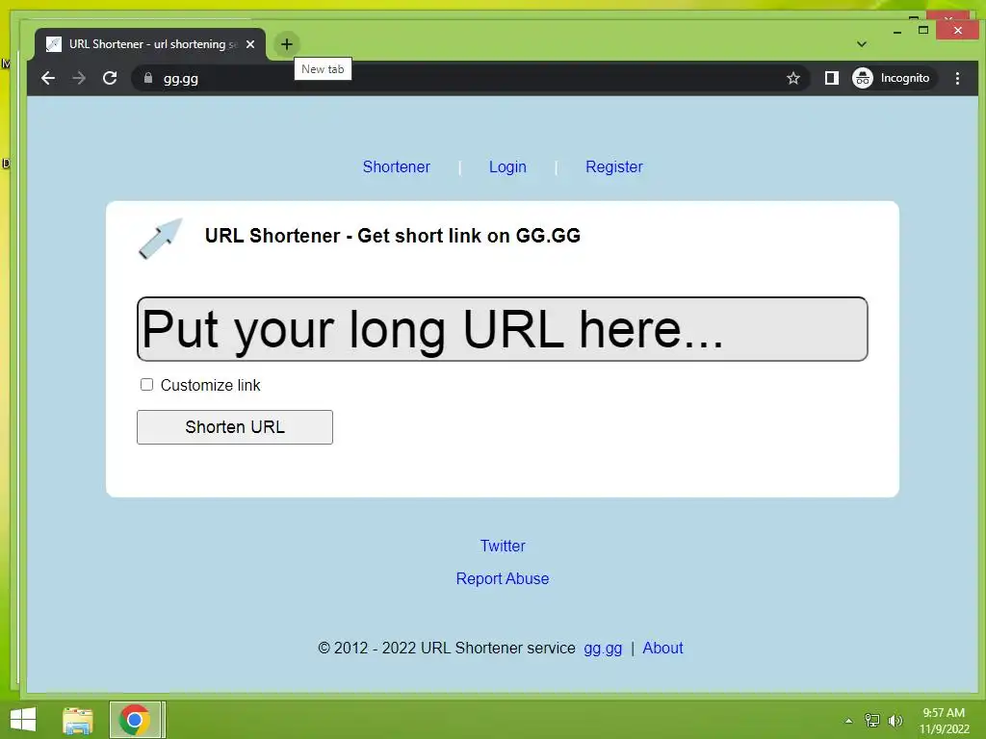986x739 pixels.
Task: Open the side panel icon
Action: click(831, 78)
